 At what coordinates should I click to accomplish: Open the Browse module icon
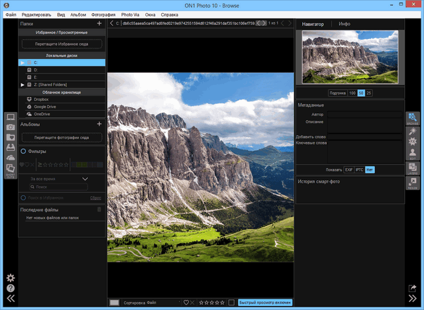[x=412, y=119]
